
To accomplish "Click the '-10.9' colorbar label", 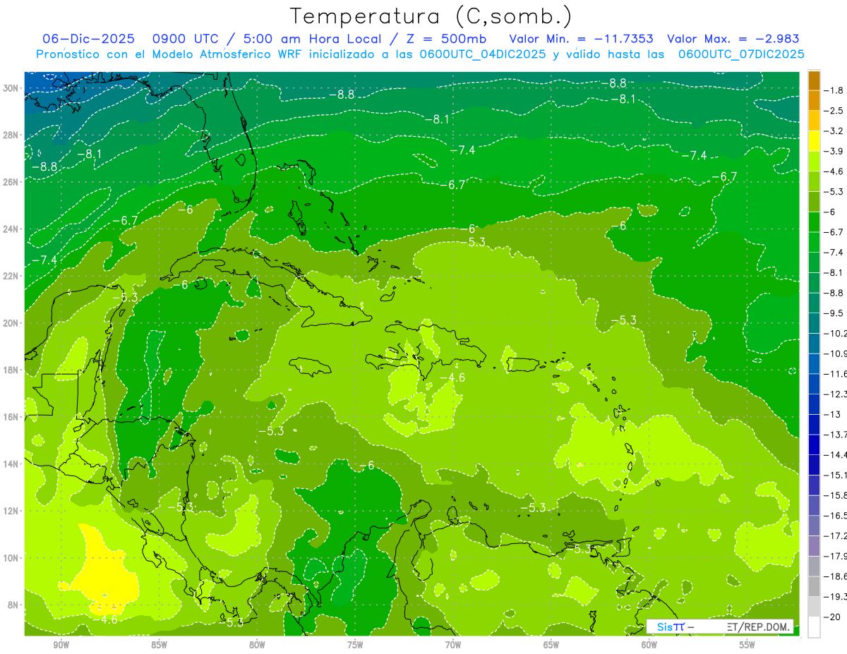I will 836,353.
